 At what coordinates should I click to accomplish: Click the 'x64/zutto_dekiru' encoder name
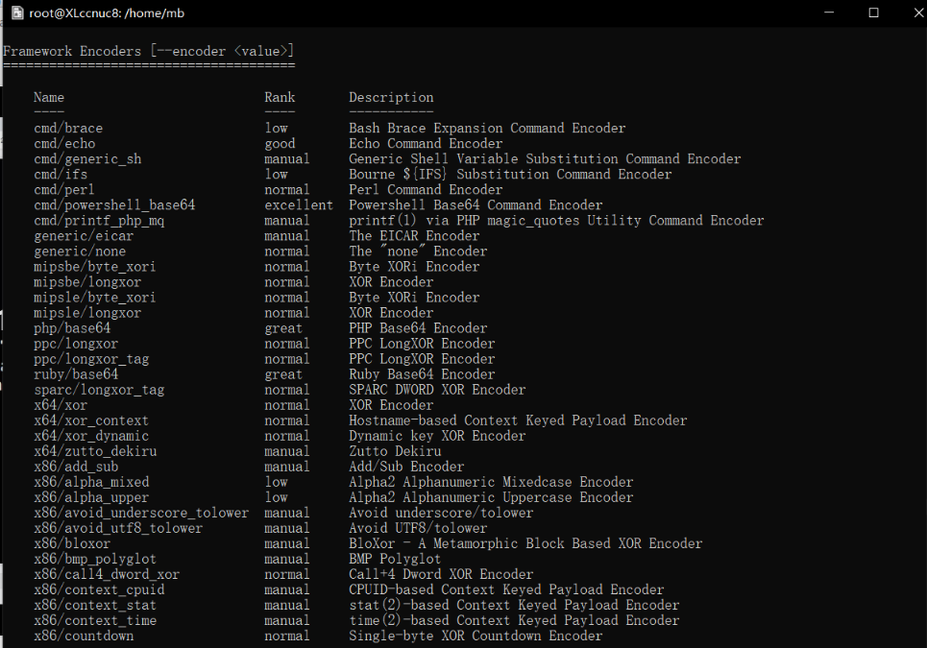click(95, 450)
